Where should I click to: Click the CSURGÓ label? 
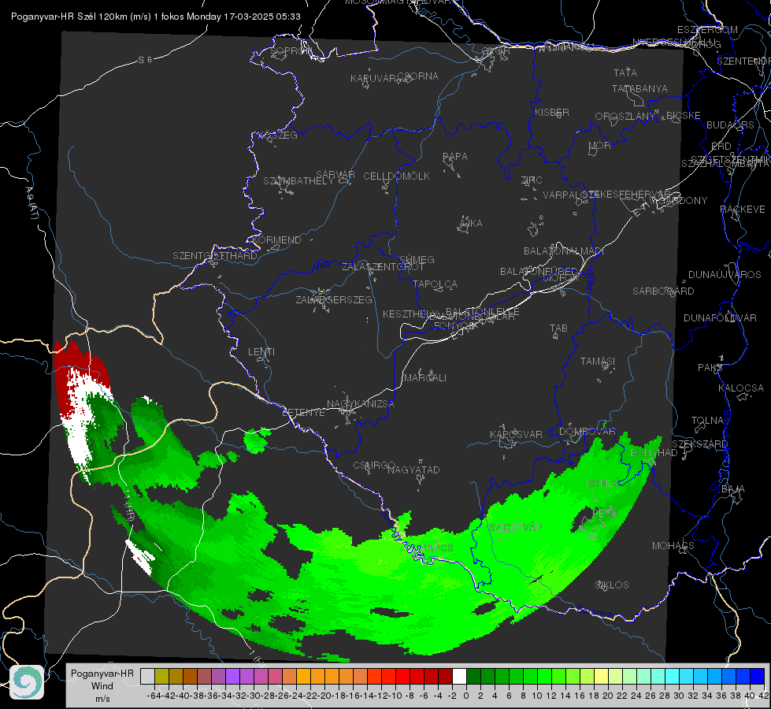click(x=374, y=466)
